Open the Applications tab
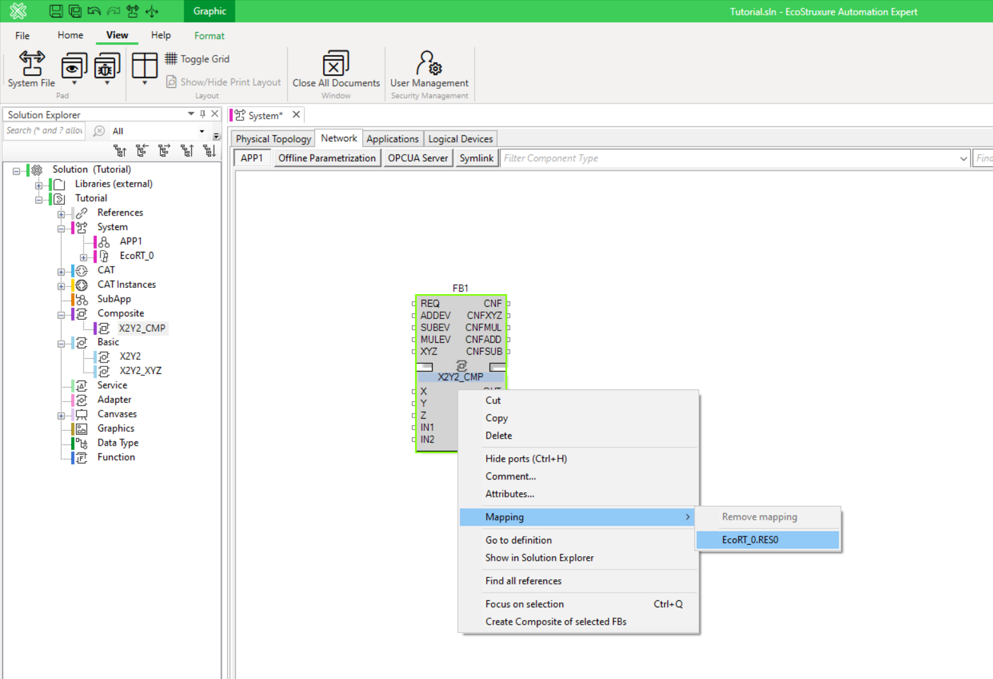The height and width of the screenshot is (679, 993). (392, 139)
